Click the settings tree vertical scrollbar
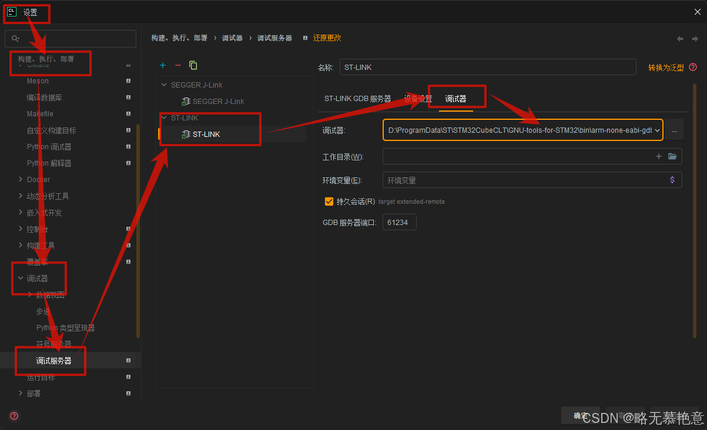The image size is (707, 430). click(x=138, y=230)
